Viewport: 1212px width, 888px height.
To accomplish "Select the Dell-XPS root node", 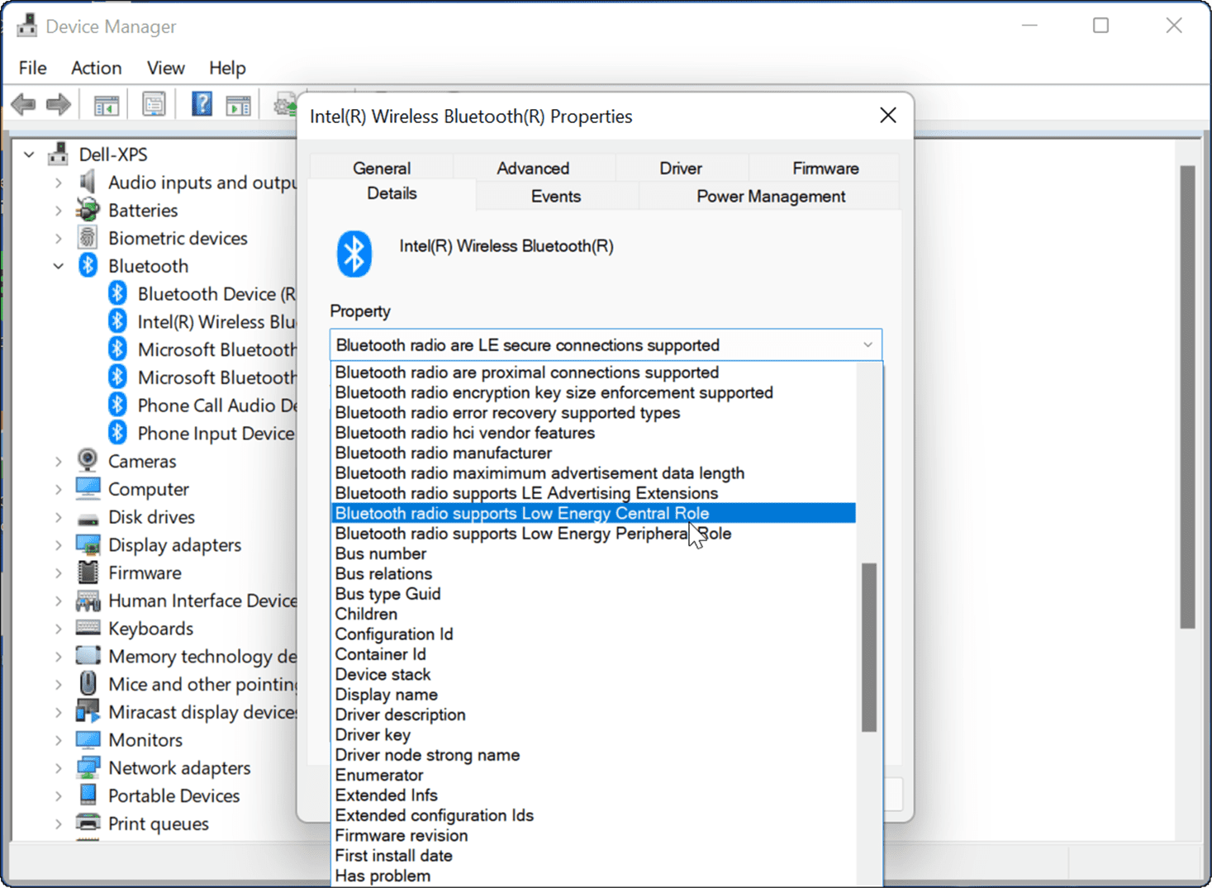I will click(112, 154).
